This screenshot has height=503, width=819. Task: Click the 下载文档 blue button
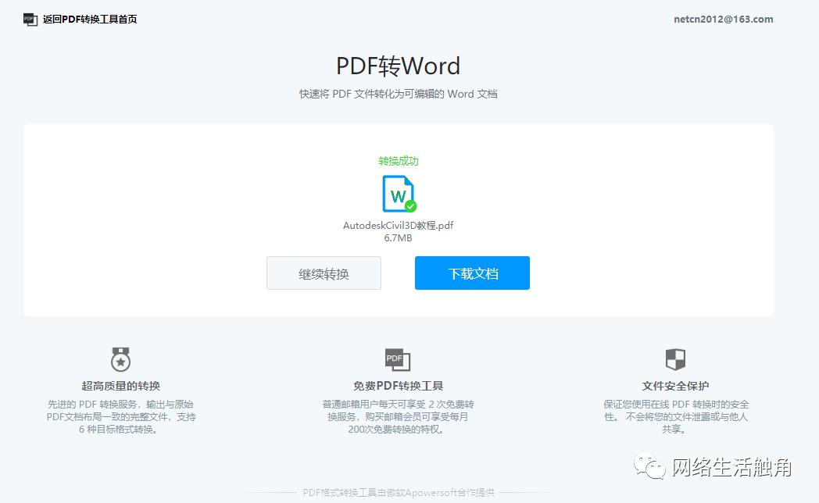pos(472,273)
